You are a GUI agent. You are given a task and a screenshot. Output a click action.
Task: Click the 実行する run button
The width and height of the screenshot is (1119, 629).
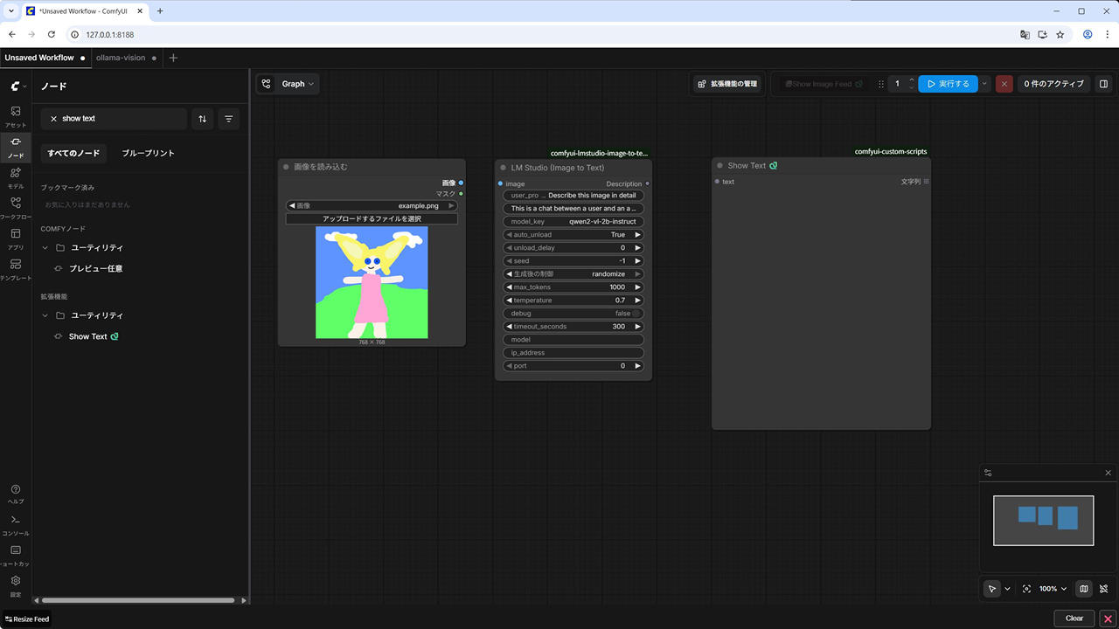pyautogui.click(x=948, y=84)
